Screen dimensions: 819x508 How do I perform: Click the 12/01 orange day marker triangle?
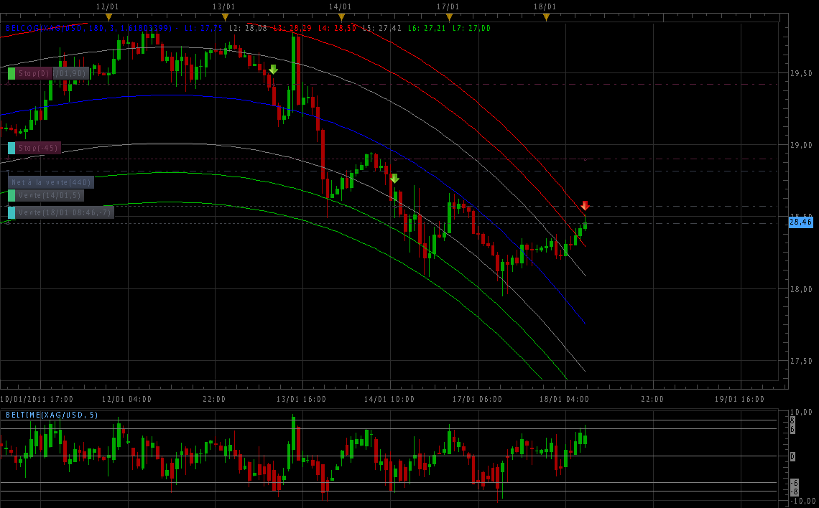tap(108, 17)
